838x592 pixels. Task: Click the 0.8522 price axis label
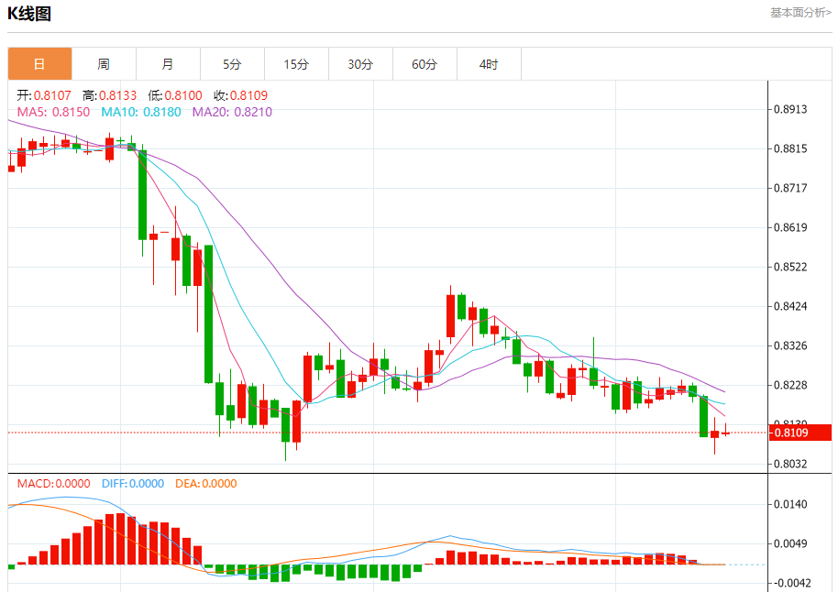pos(790,267)
